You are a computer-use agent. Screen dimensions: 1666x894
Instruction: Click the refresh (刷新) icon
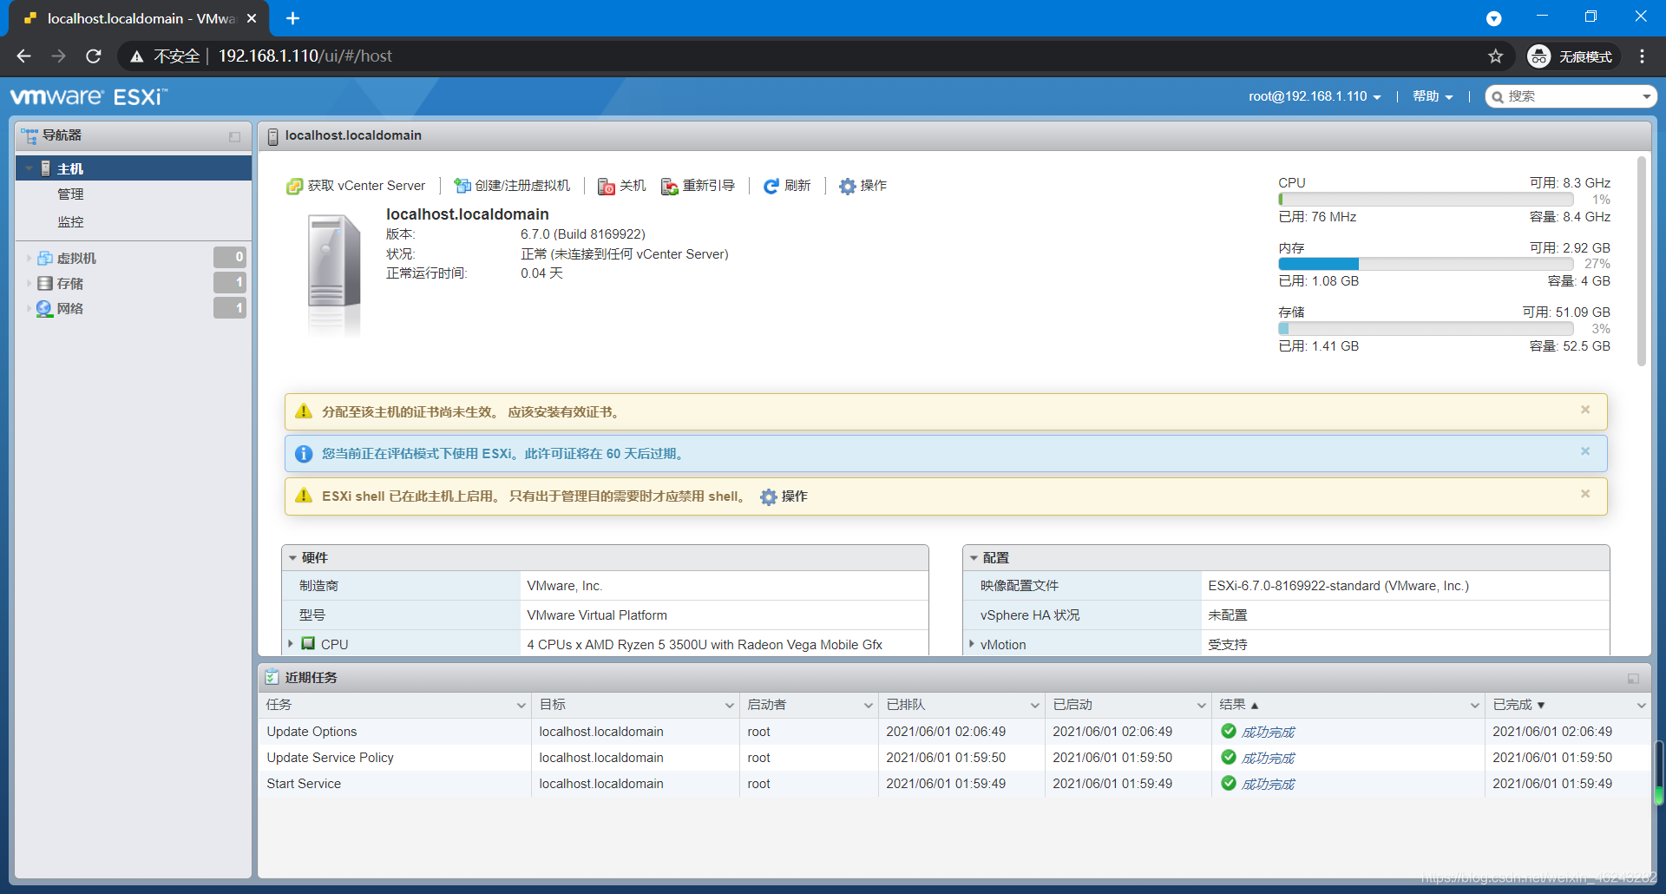pos(771,186)
